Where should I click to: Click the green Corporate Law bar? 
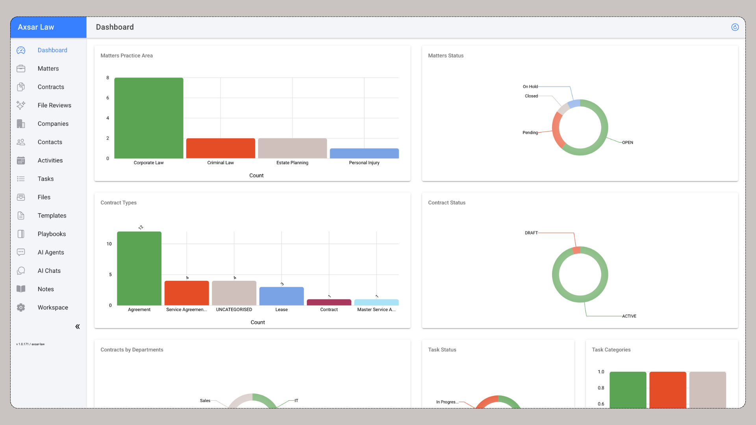(149, 118)
